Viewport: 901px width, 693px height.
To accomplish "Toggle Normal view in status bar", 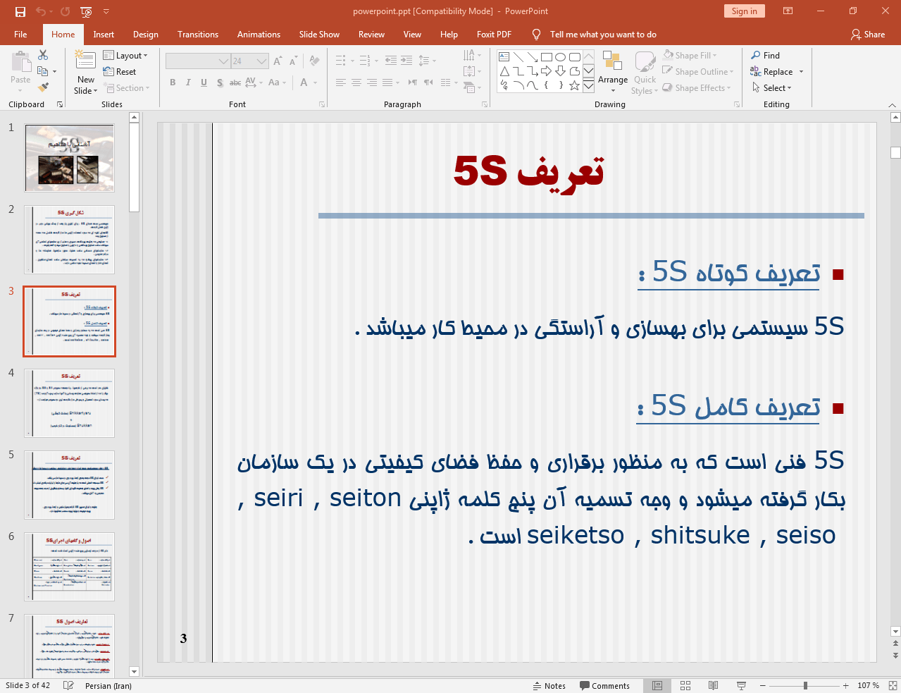I will (657, 685).
